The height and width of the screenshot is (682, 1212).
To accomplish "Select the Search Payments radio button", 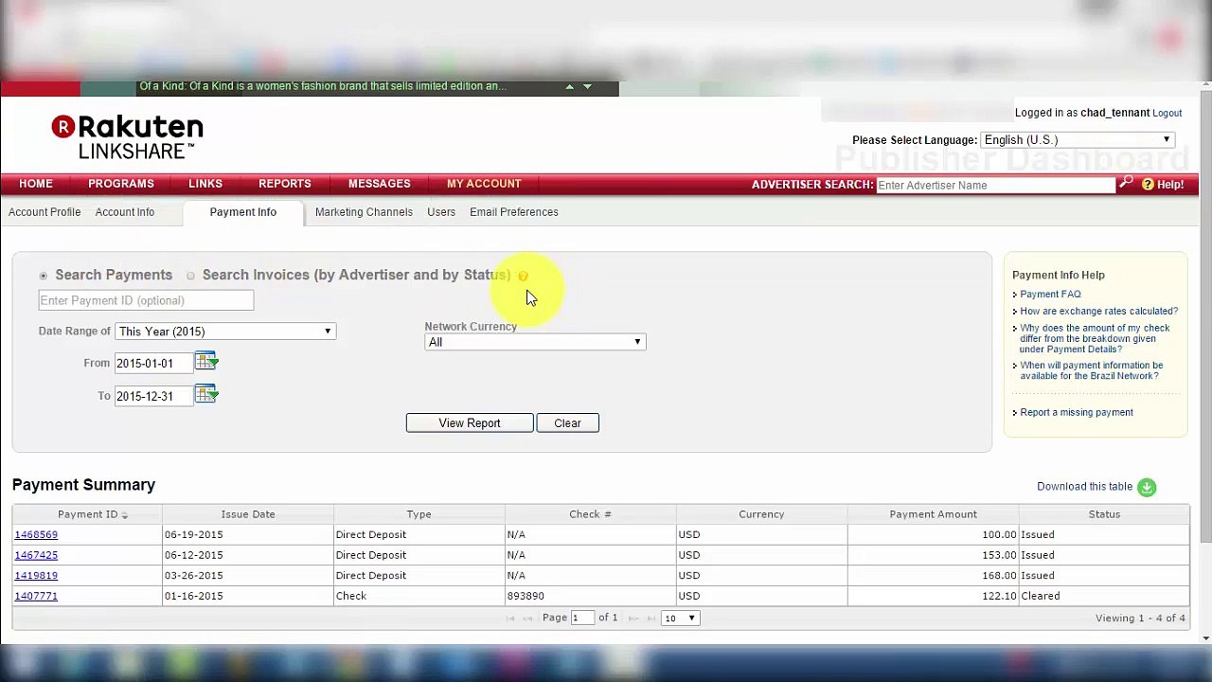I will click(x=44, y=276).
